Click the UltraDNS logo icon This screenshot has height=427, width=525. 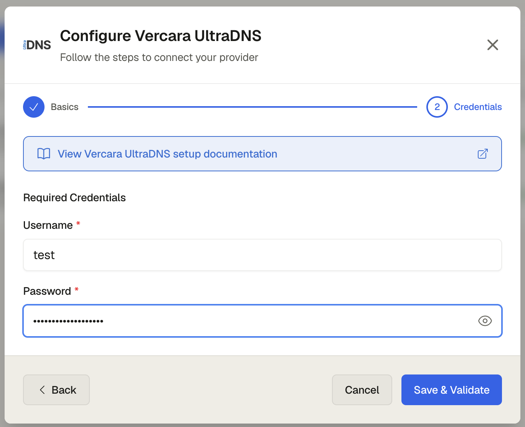[x=37, y=45]
